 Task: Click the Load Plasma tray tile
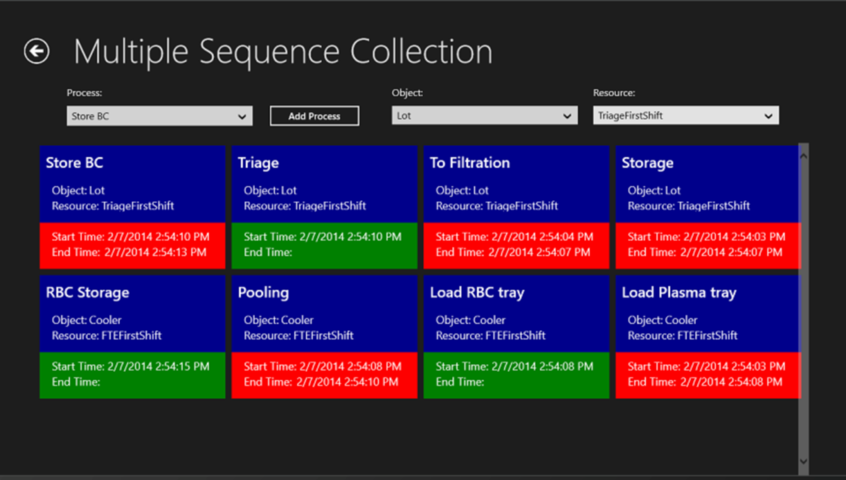707,314
